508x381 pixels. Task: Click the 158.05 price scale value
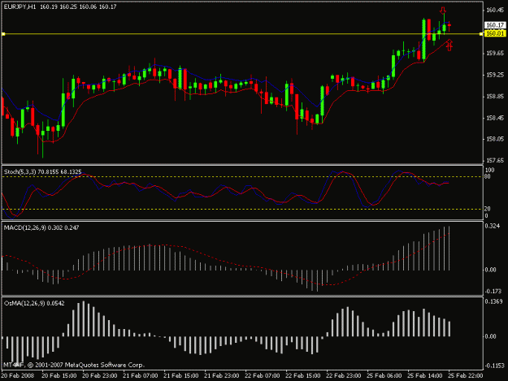(x=495, y=139)
